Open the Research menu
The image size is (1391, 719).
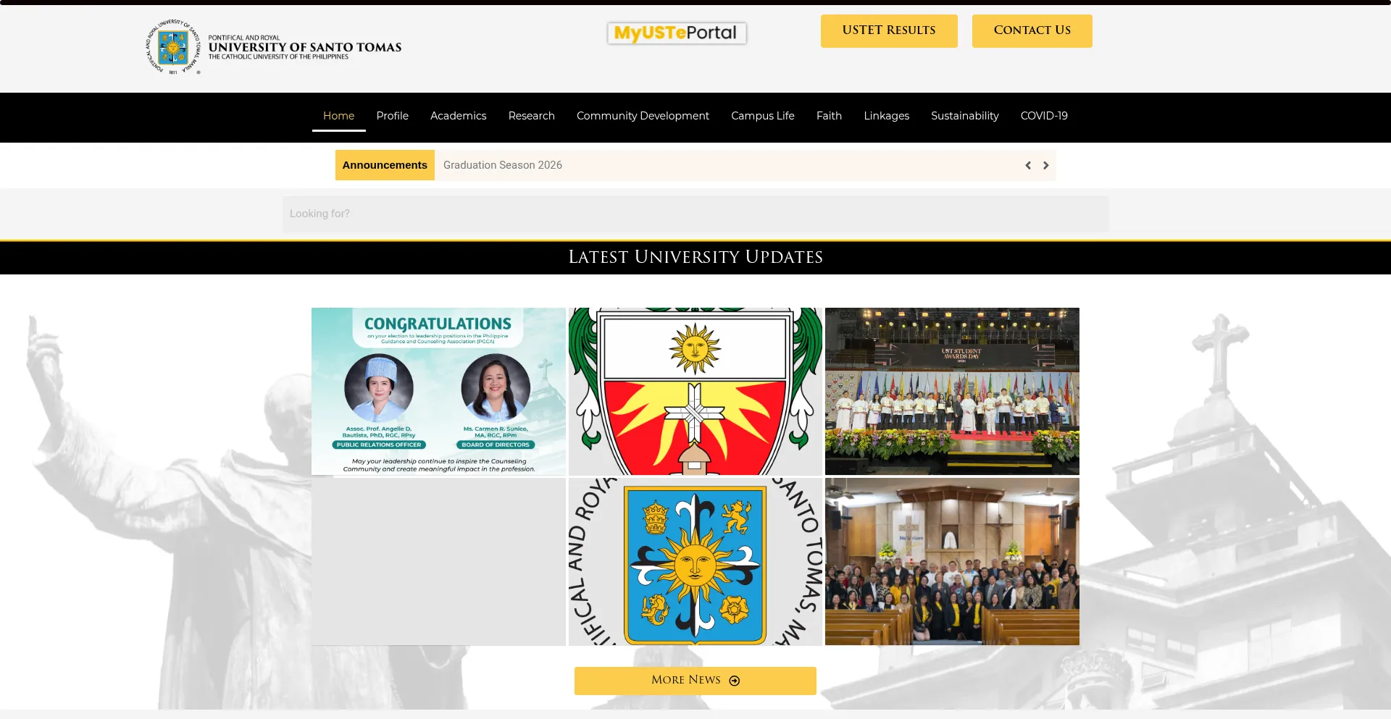[532, 116]
